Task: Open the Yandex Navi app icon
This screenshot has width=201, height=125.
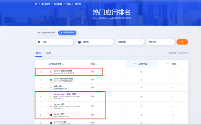Action: (x=51, y=97)
